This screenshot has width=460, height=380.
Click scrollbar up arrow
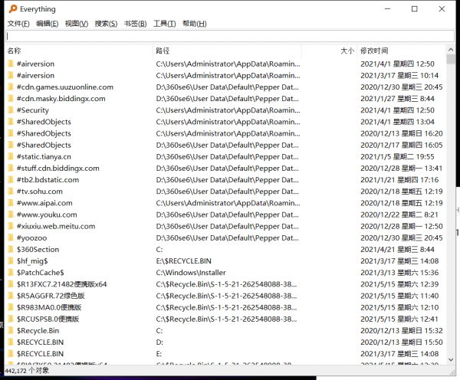tap(451, 50)
